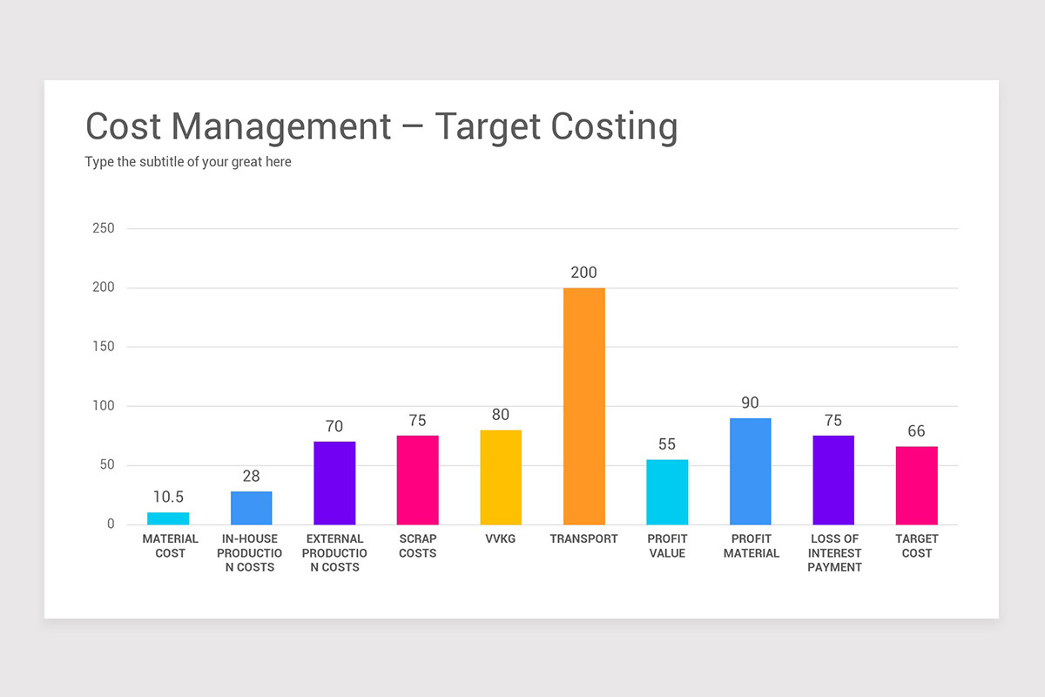Select the orange Transport bar
The width and height of the screenshot is (1045, 697).
click(584, 405)
